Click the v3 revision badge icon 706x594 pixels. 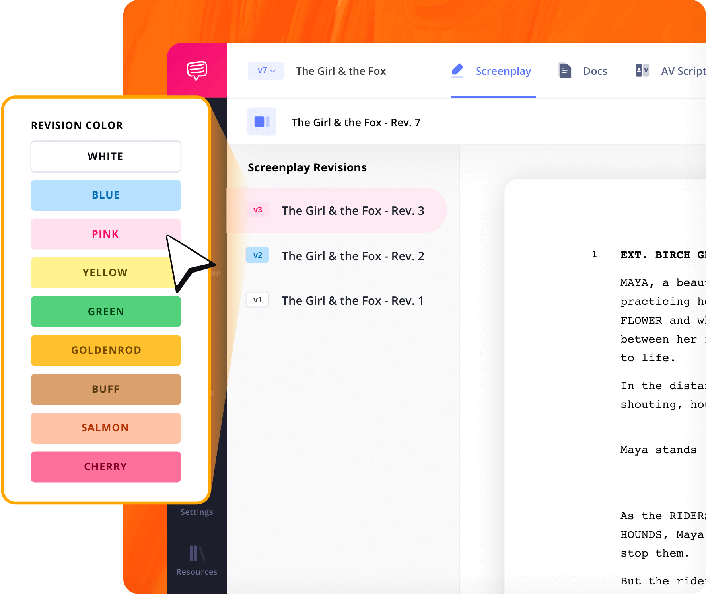pyautogui.click(x=258, y=210)
